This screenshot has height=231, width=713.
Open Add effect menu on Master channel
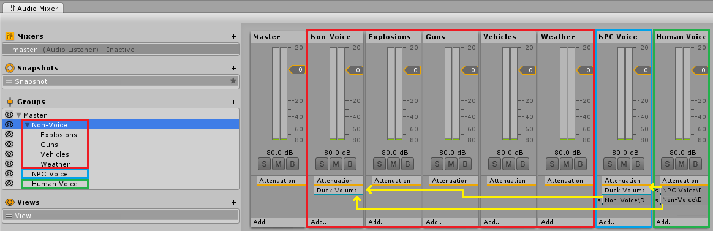tap(277, 222)
